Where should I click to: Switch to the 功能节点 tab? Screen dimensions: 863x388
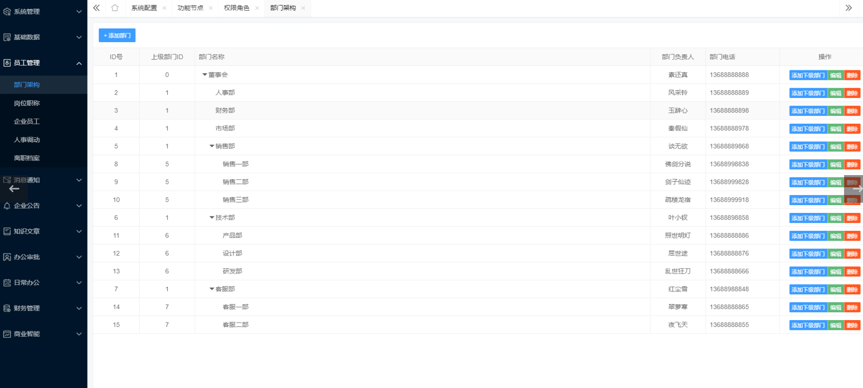(x=190, y=8)
